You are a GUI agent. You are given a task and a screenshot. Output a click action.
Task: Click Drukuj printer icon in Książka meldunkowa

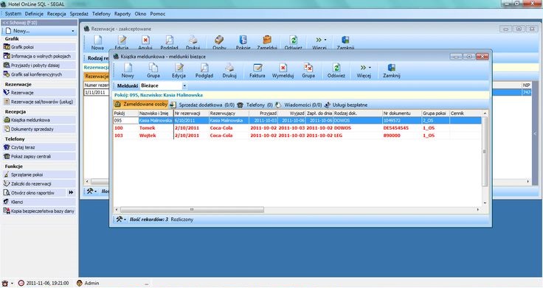(x=229, y=71)
